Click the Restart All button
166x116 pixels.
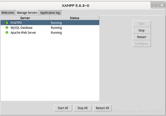pyautogui.click(x=102, y=108)
